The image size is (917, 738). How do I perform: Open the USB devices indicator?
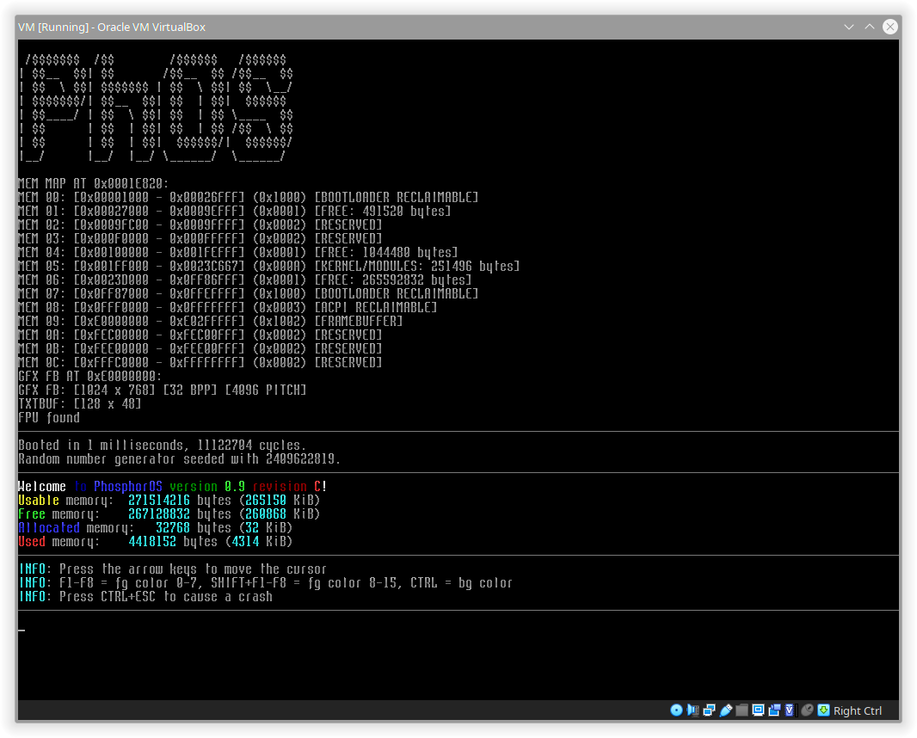(726, 710)
